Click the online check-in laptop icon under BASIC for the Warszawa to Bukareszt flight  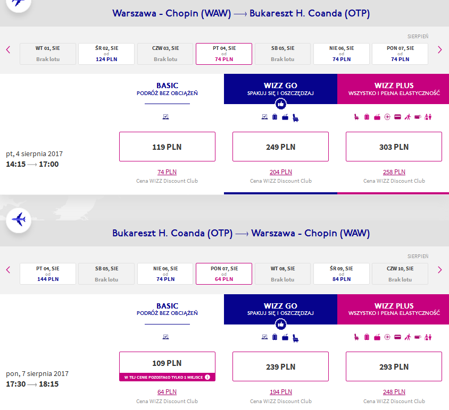(166, 117)
